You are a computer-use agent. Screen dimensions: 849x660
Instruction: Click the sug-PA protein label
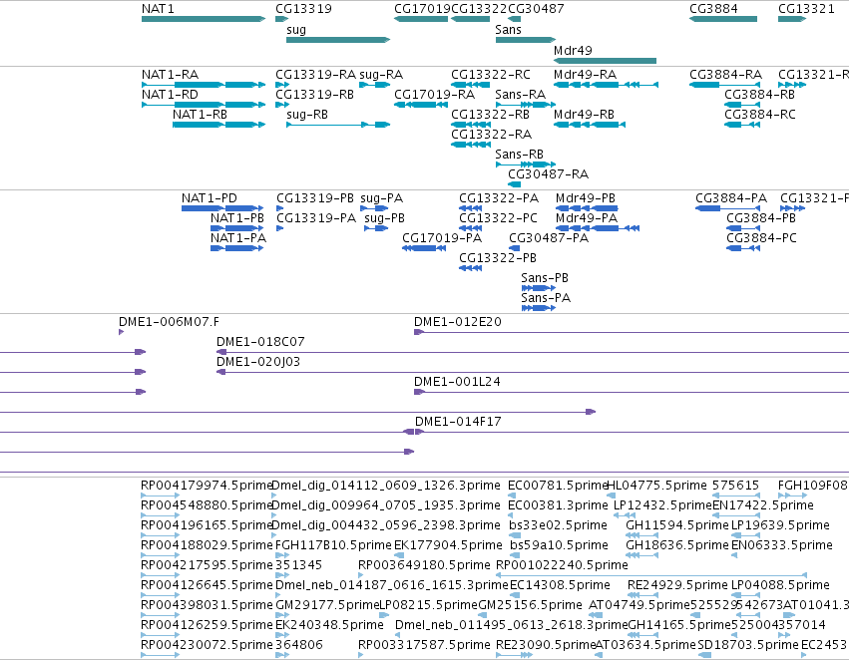click(x=382, y=198)
